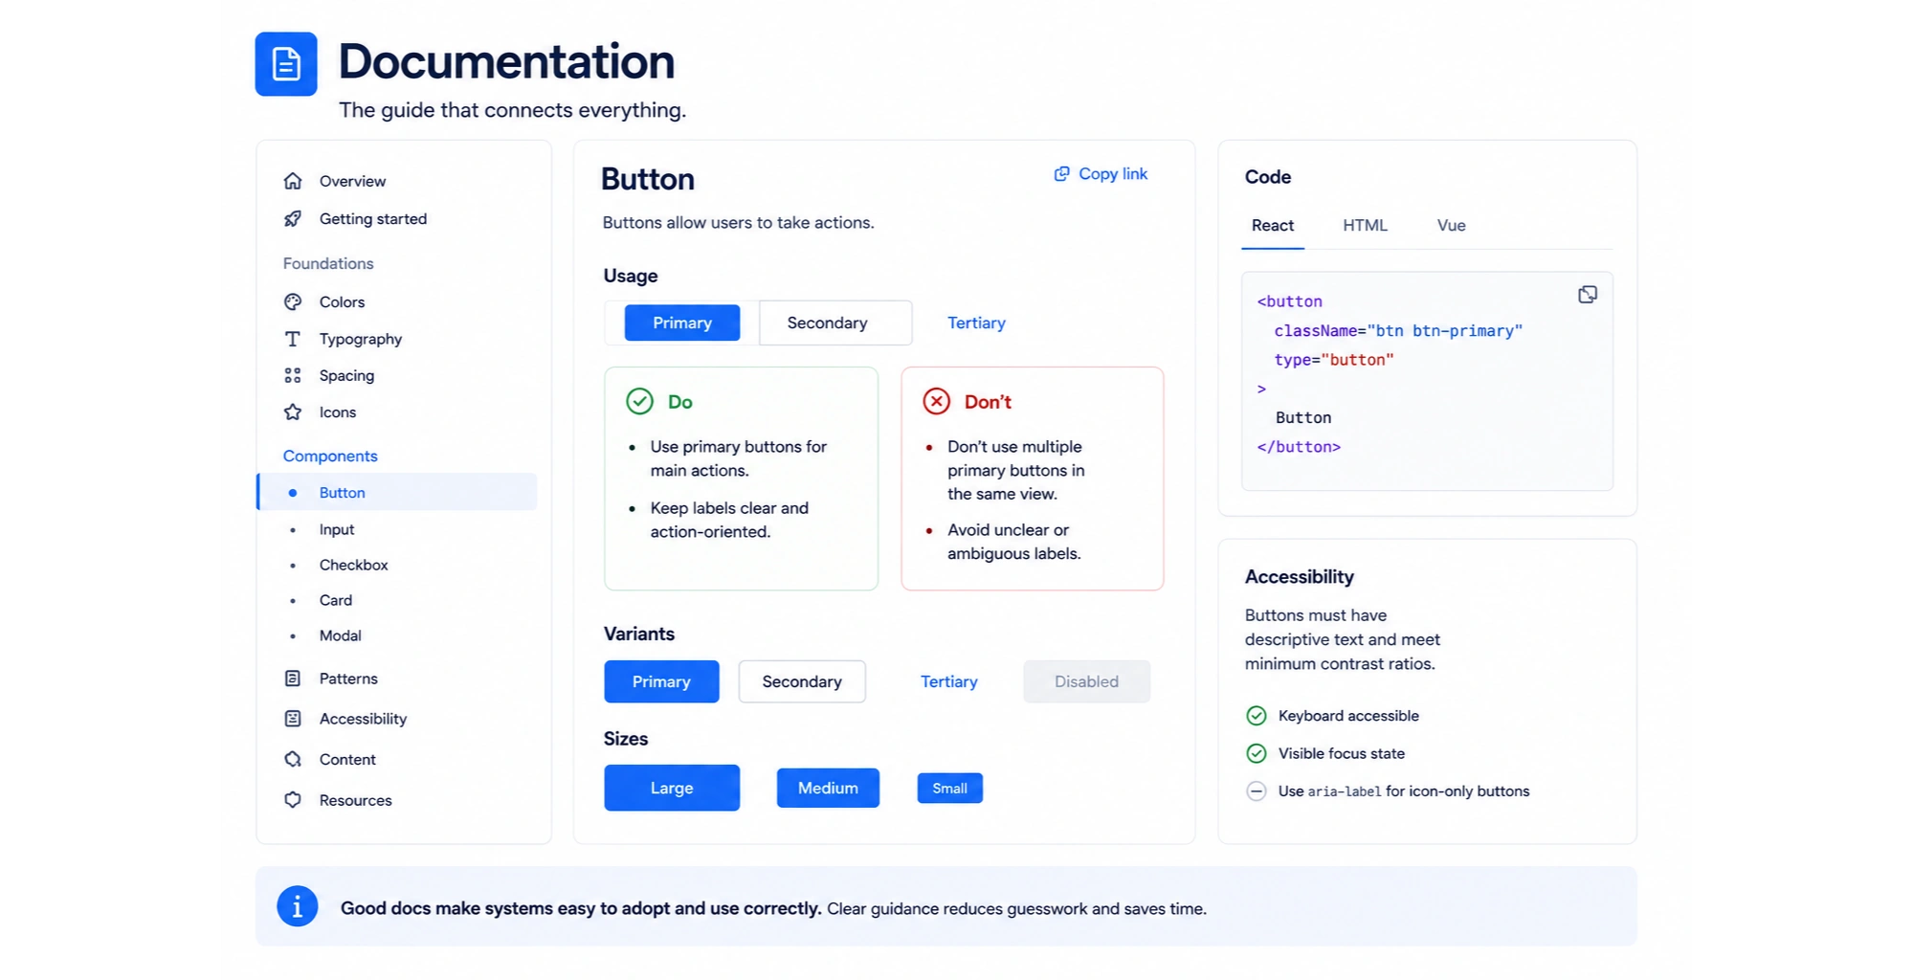The image size is (1913, 980).
Task: Switch to the React code tab
Action: pos(1272,226)
